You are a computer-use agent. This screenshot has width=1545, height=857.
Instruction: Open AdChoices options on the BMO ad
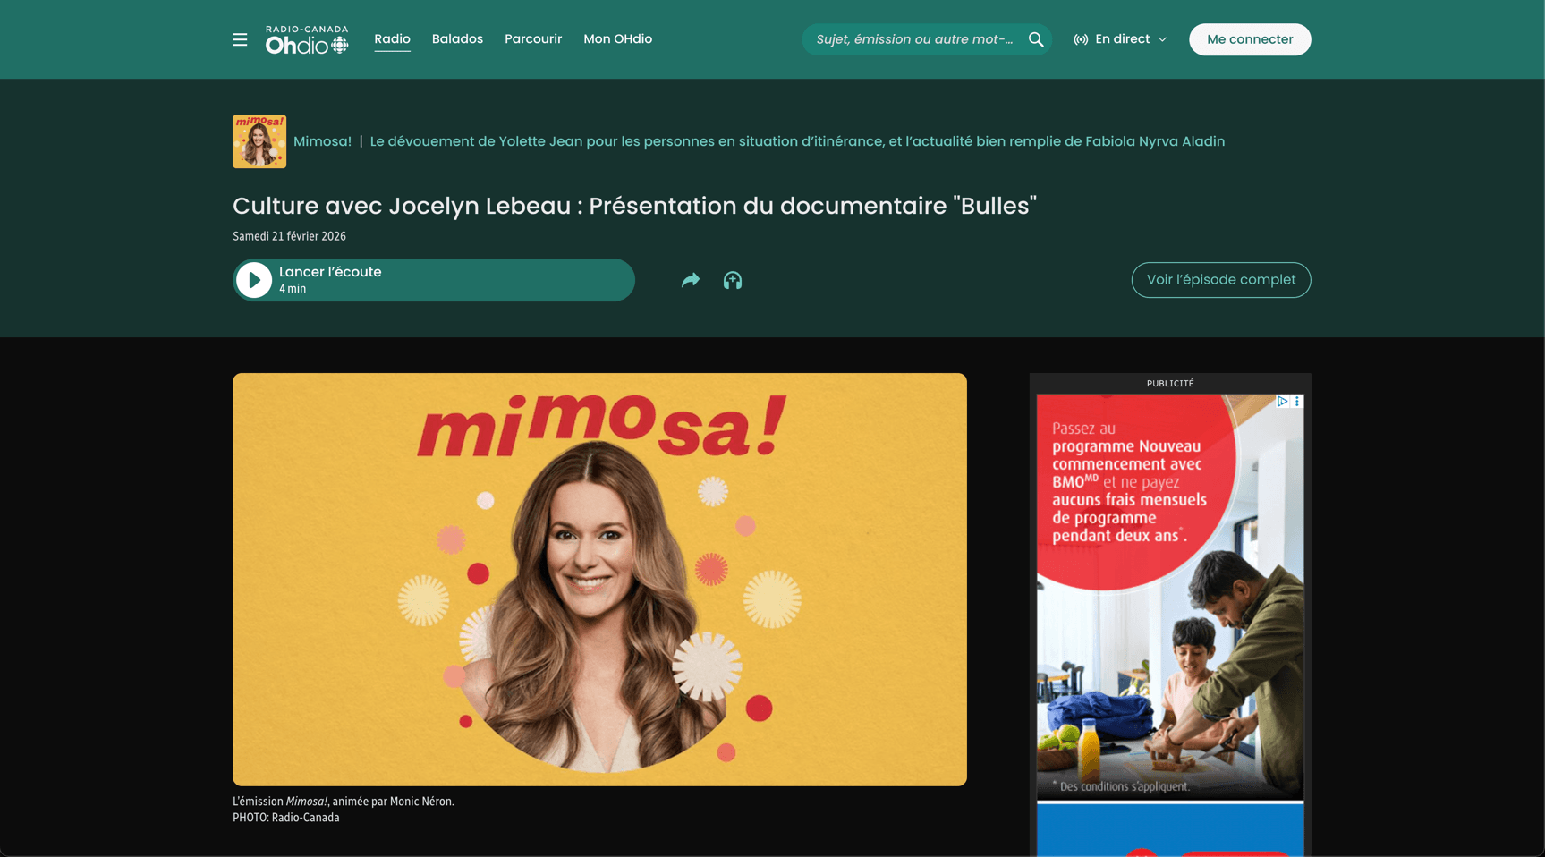(x=1281, y=401)
